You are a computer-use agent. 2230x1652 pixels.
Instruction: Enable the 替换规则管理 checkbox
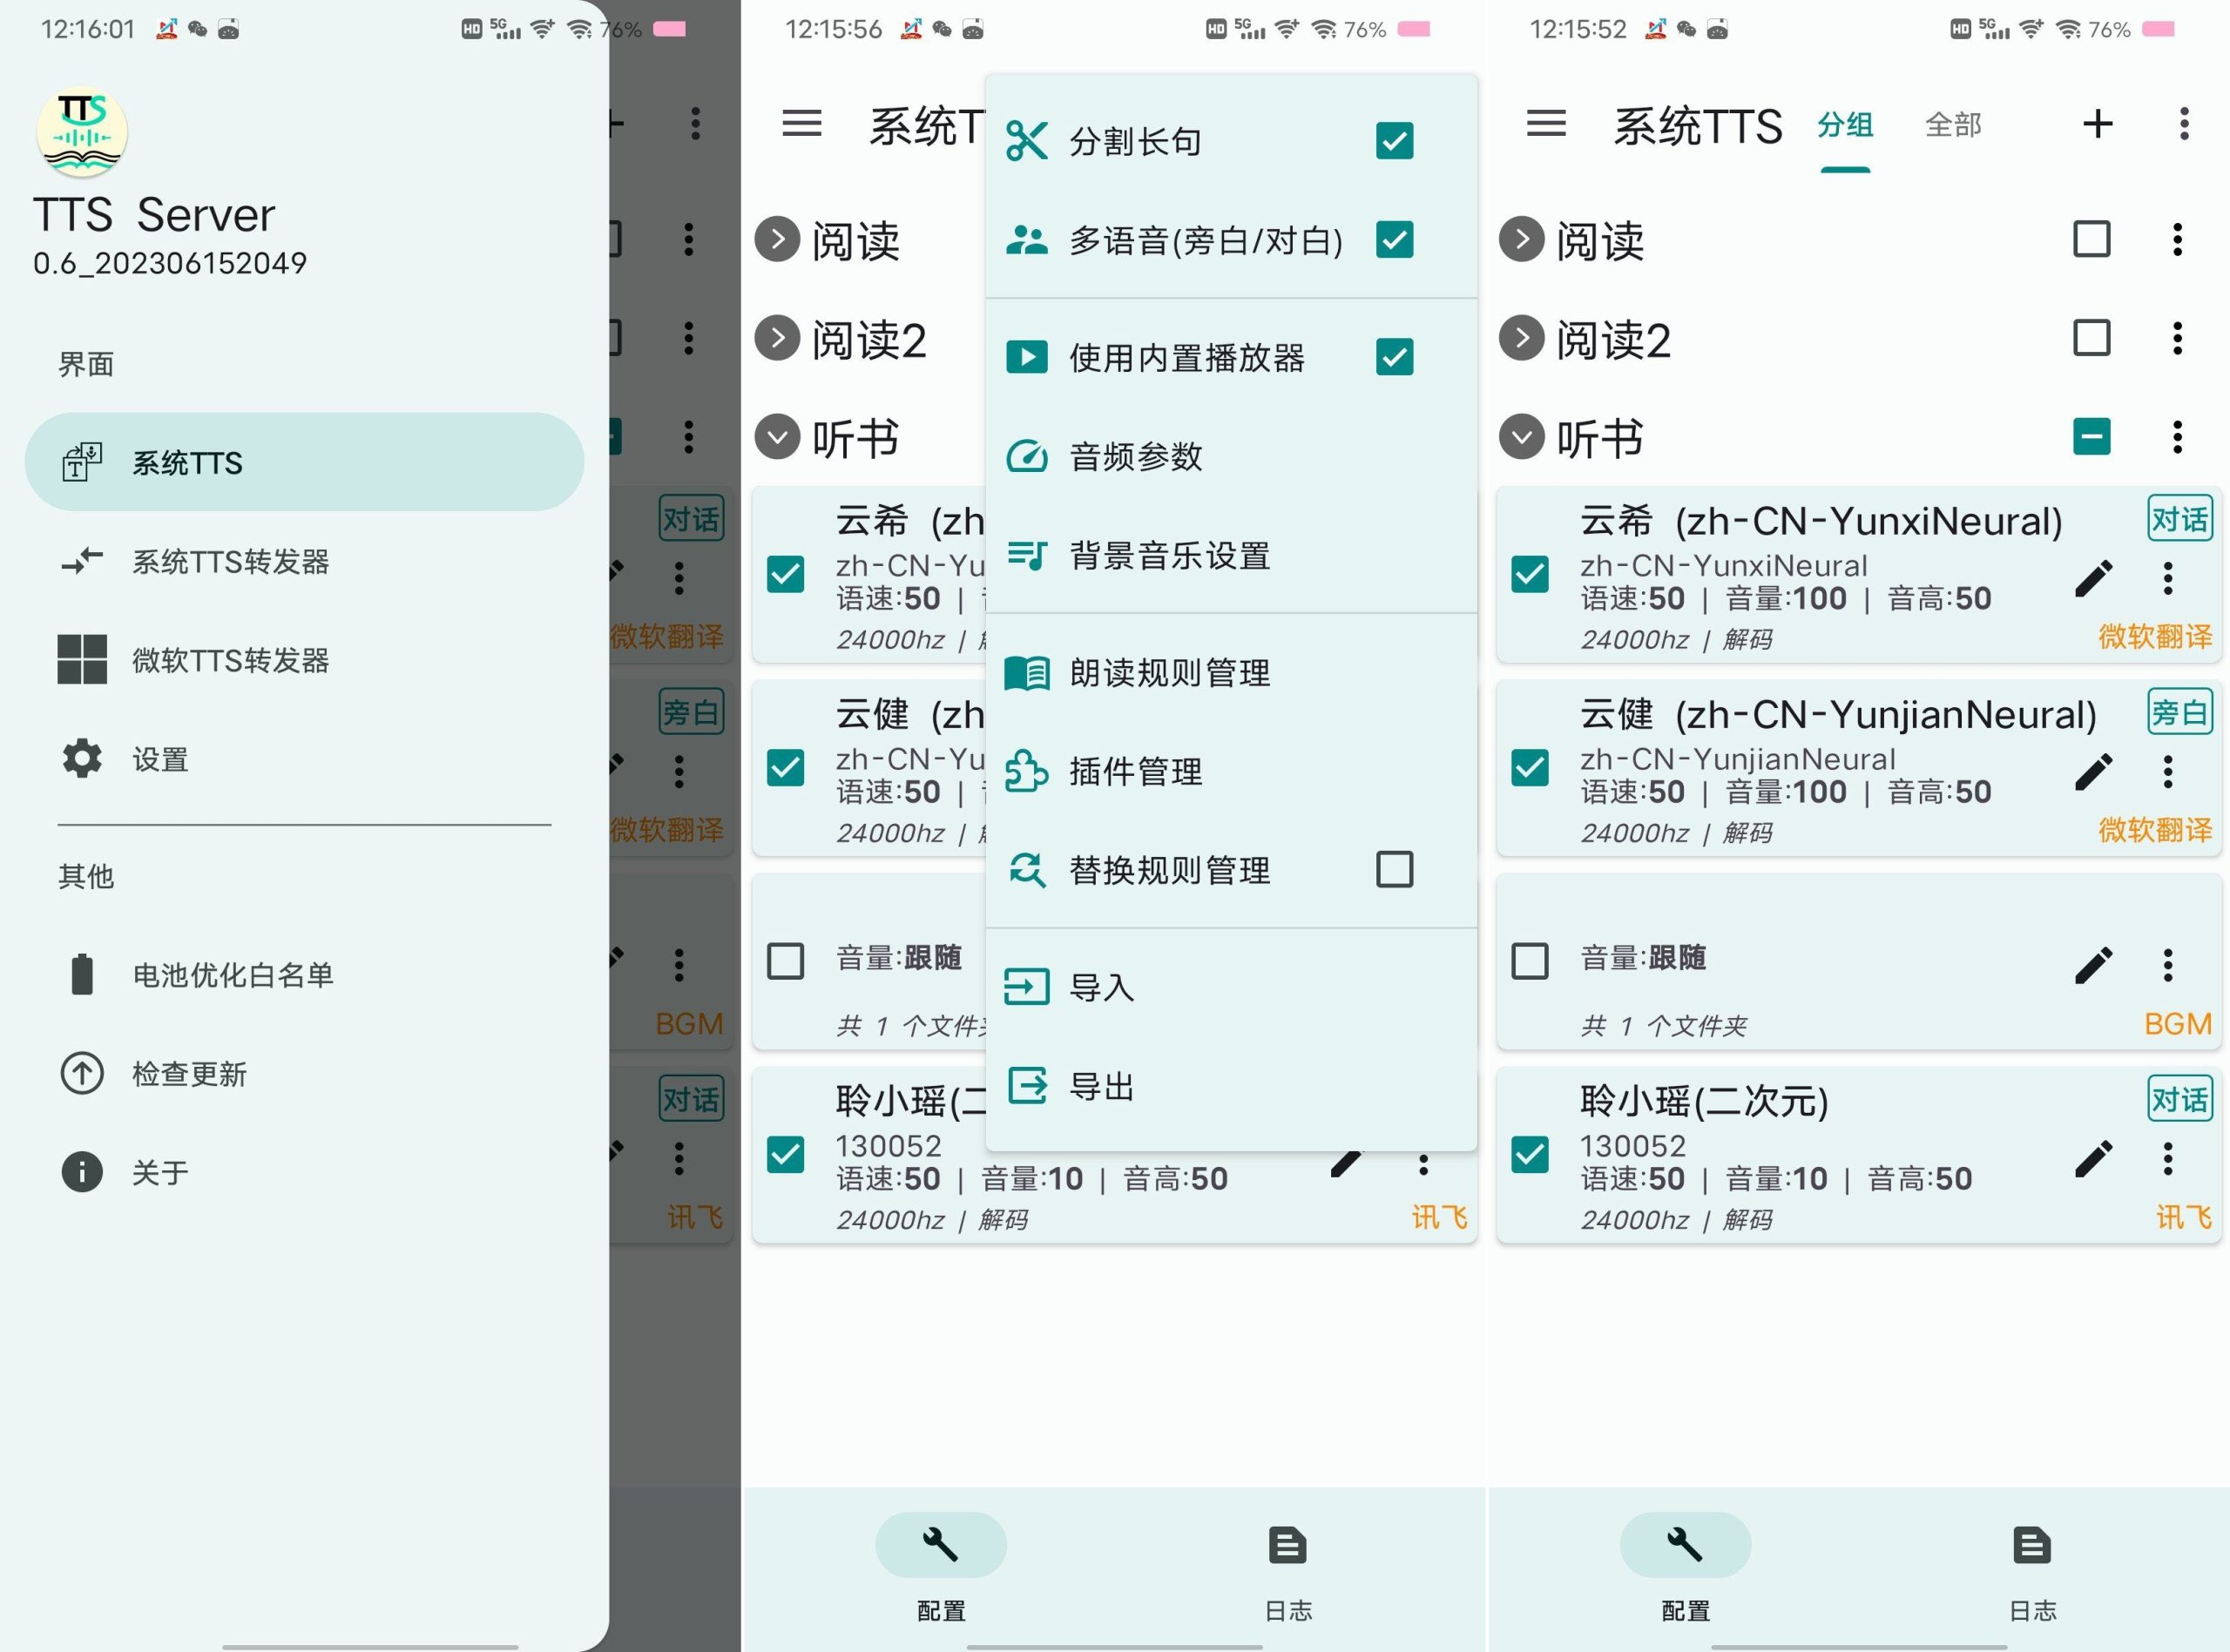tap(1394, 870)
